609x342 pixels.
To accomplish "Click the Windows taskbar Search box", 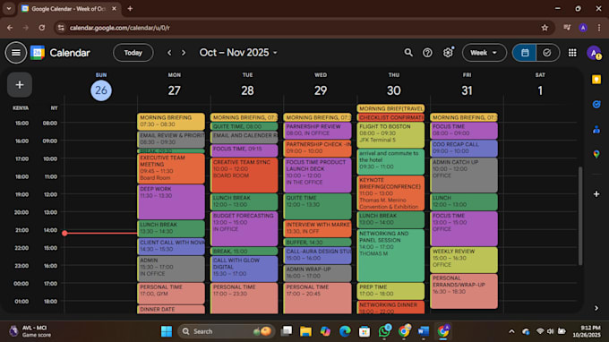I will [x=226, y=331].
